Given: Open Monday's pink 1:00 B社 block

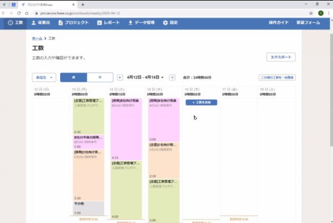Looking at the screenshot, I should click(88, 142).
